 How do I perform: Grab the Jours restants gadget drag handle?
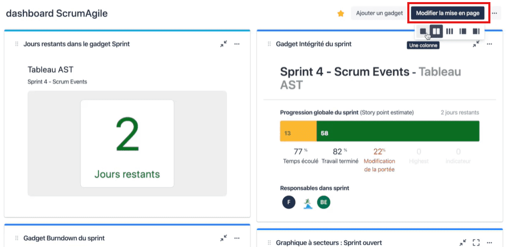[x=17, y=44]
